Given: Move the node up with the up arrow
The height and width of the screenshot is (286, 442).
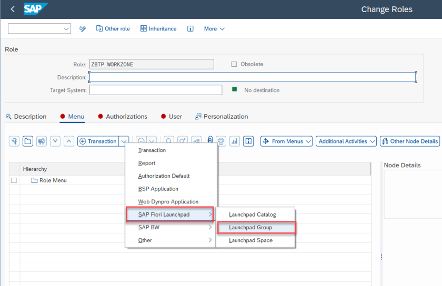Looking at the screenshot, I should click(69, 141).
